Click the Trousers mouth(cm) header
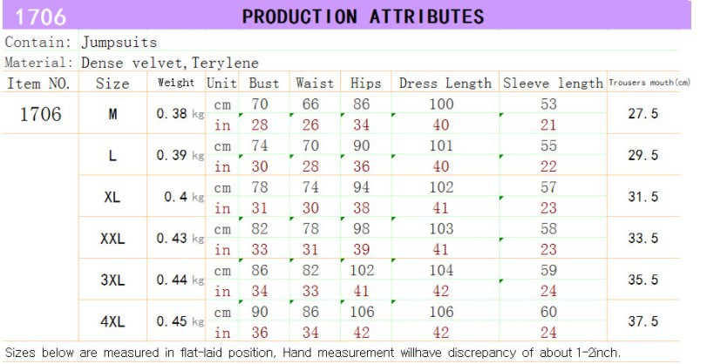Image resolution: width=707 pixels, height=364 pixels. 649,83
